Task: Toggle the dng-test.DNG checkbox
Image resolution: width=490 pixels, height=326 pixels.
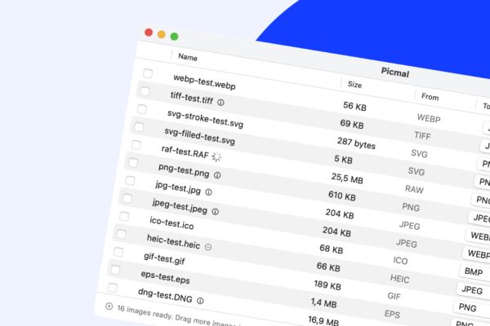Action: click(113, 288)
